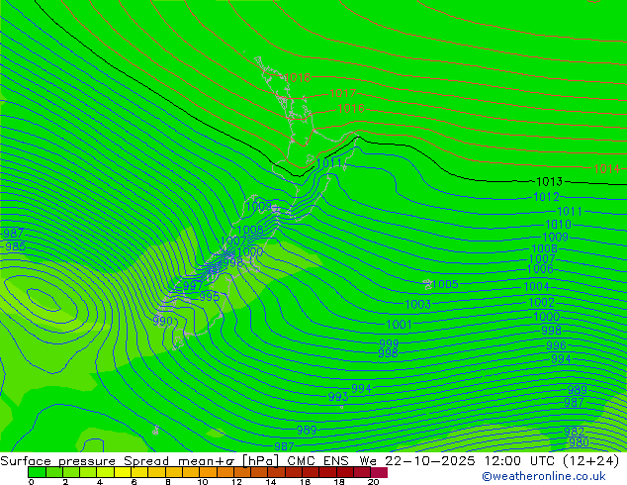Click the red 1016 isobar label

351,109
